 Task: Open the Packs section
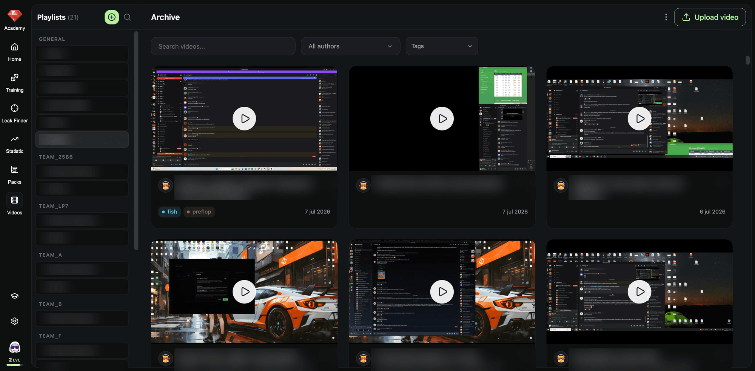14,175
